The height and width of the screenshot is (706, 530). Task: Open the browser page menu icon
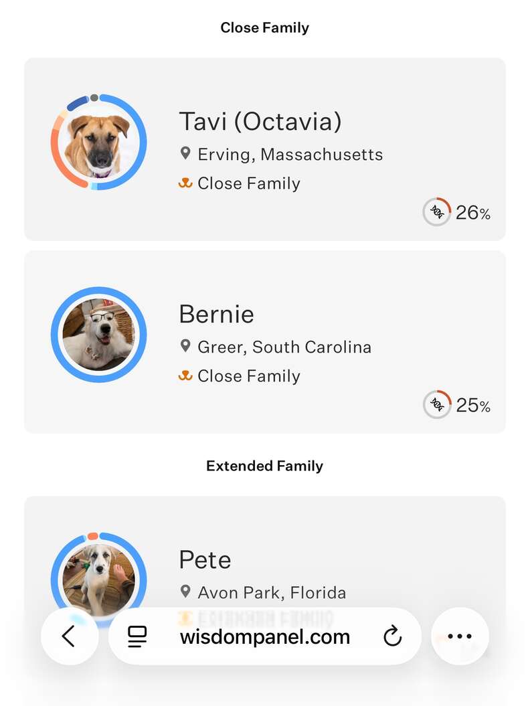pyautogui.click(x=138, y=636)
